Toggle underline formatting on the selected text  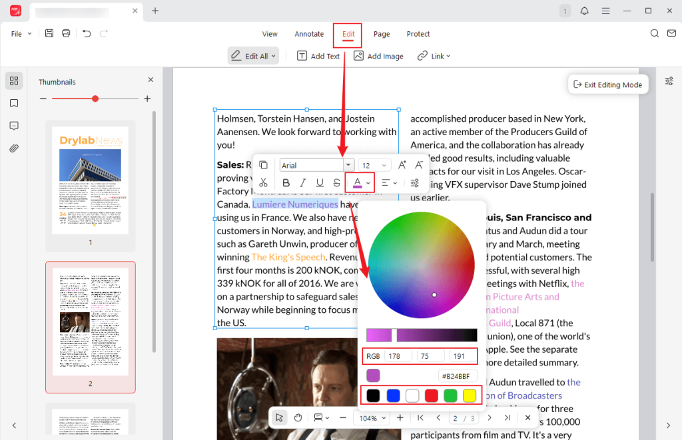click(320, 182)
